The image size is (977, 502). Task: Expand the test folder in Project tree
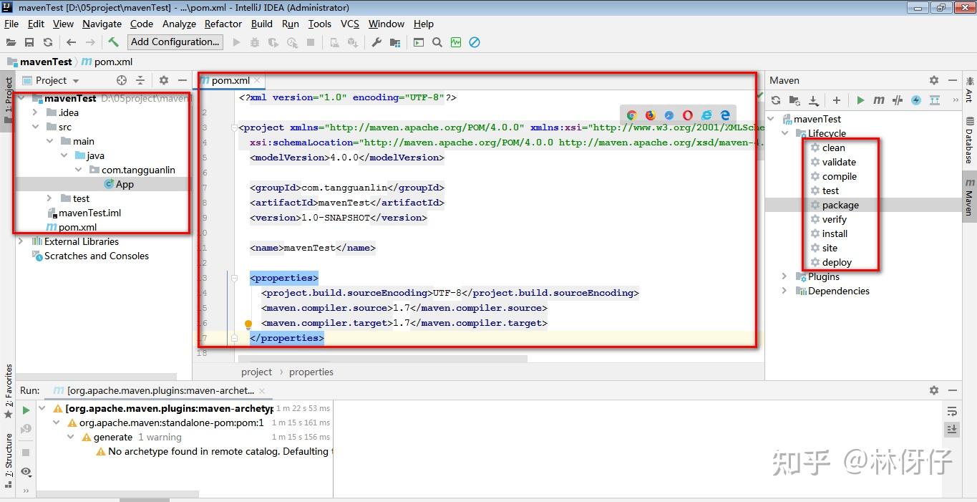(49, 198)
